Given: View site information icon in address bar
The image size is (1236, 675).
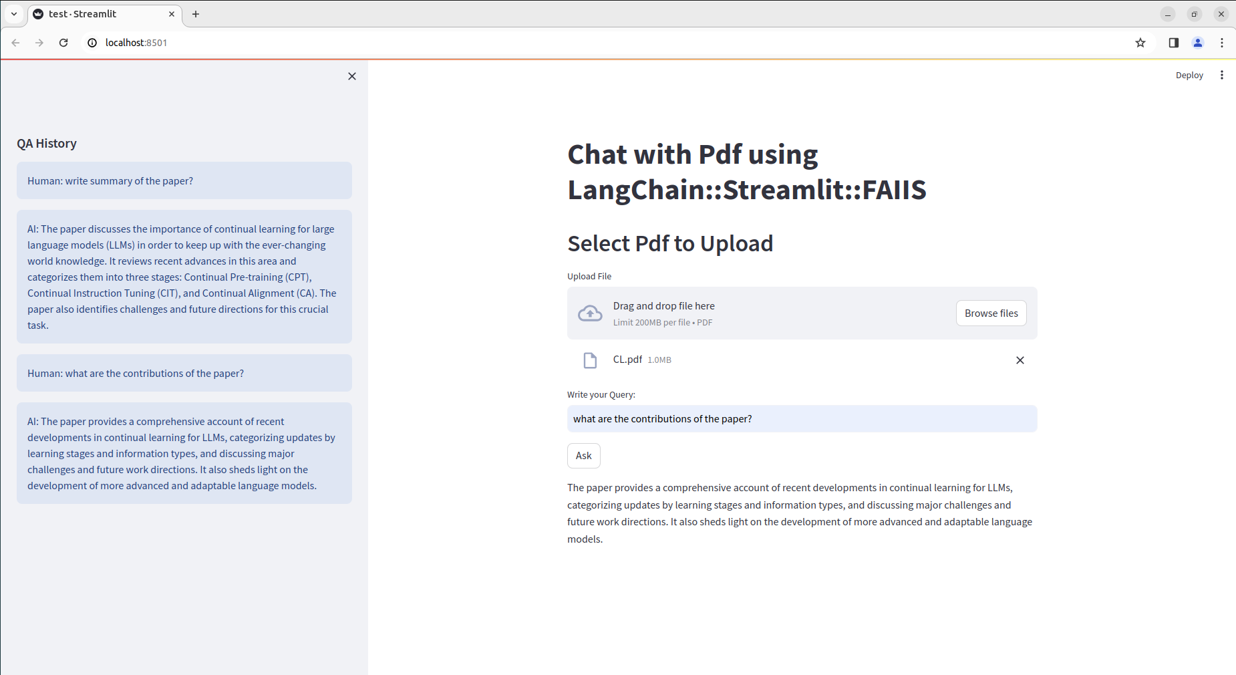Looking at the screenshot, I should coord(92,43).
